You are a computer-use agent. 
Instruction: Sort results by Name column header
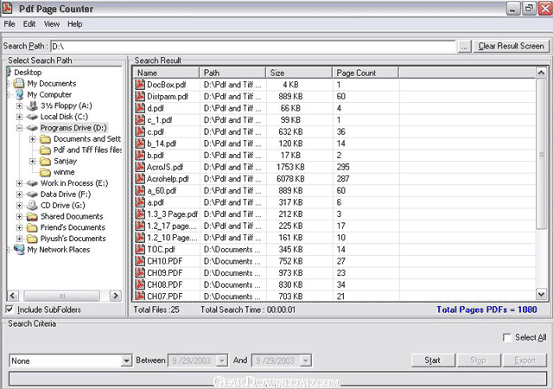point(166,73)
